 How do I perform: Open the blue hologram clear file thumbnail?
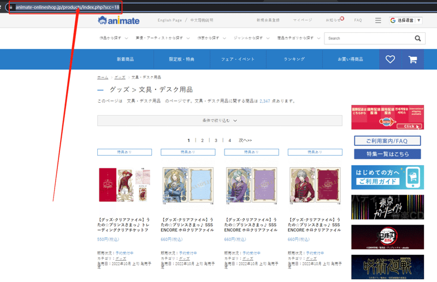[x=188, y=185]
